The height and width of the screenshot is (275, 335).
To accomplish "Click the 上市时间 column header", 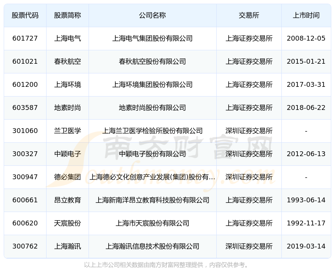I will [306, 15].
